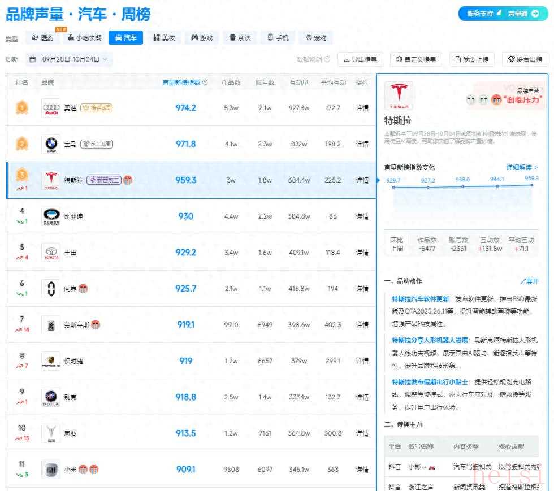The height and width of the screenshot is (491, 554).
Task: Click the help icon beside 数据说明
Action: (327, 59)
